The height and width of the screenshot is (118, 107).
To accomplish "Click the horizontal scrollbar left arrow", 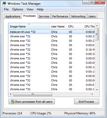I will tap(11, 94).
